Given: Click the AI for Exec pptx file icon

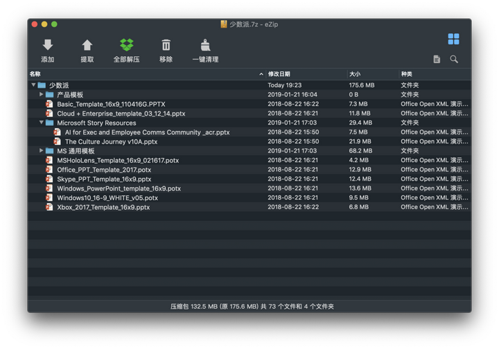Looking at the screenshot, I should 58,132.
